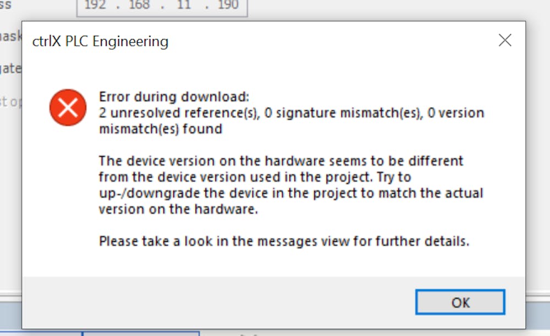This screenshot has height=336, width=550.
Task: Click the IP address field group border
Action: coord(161,13)
